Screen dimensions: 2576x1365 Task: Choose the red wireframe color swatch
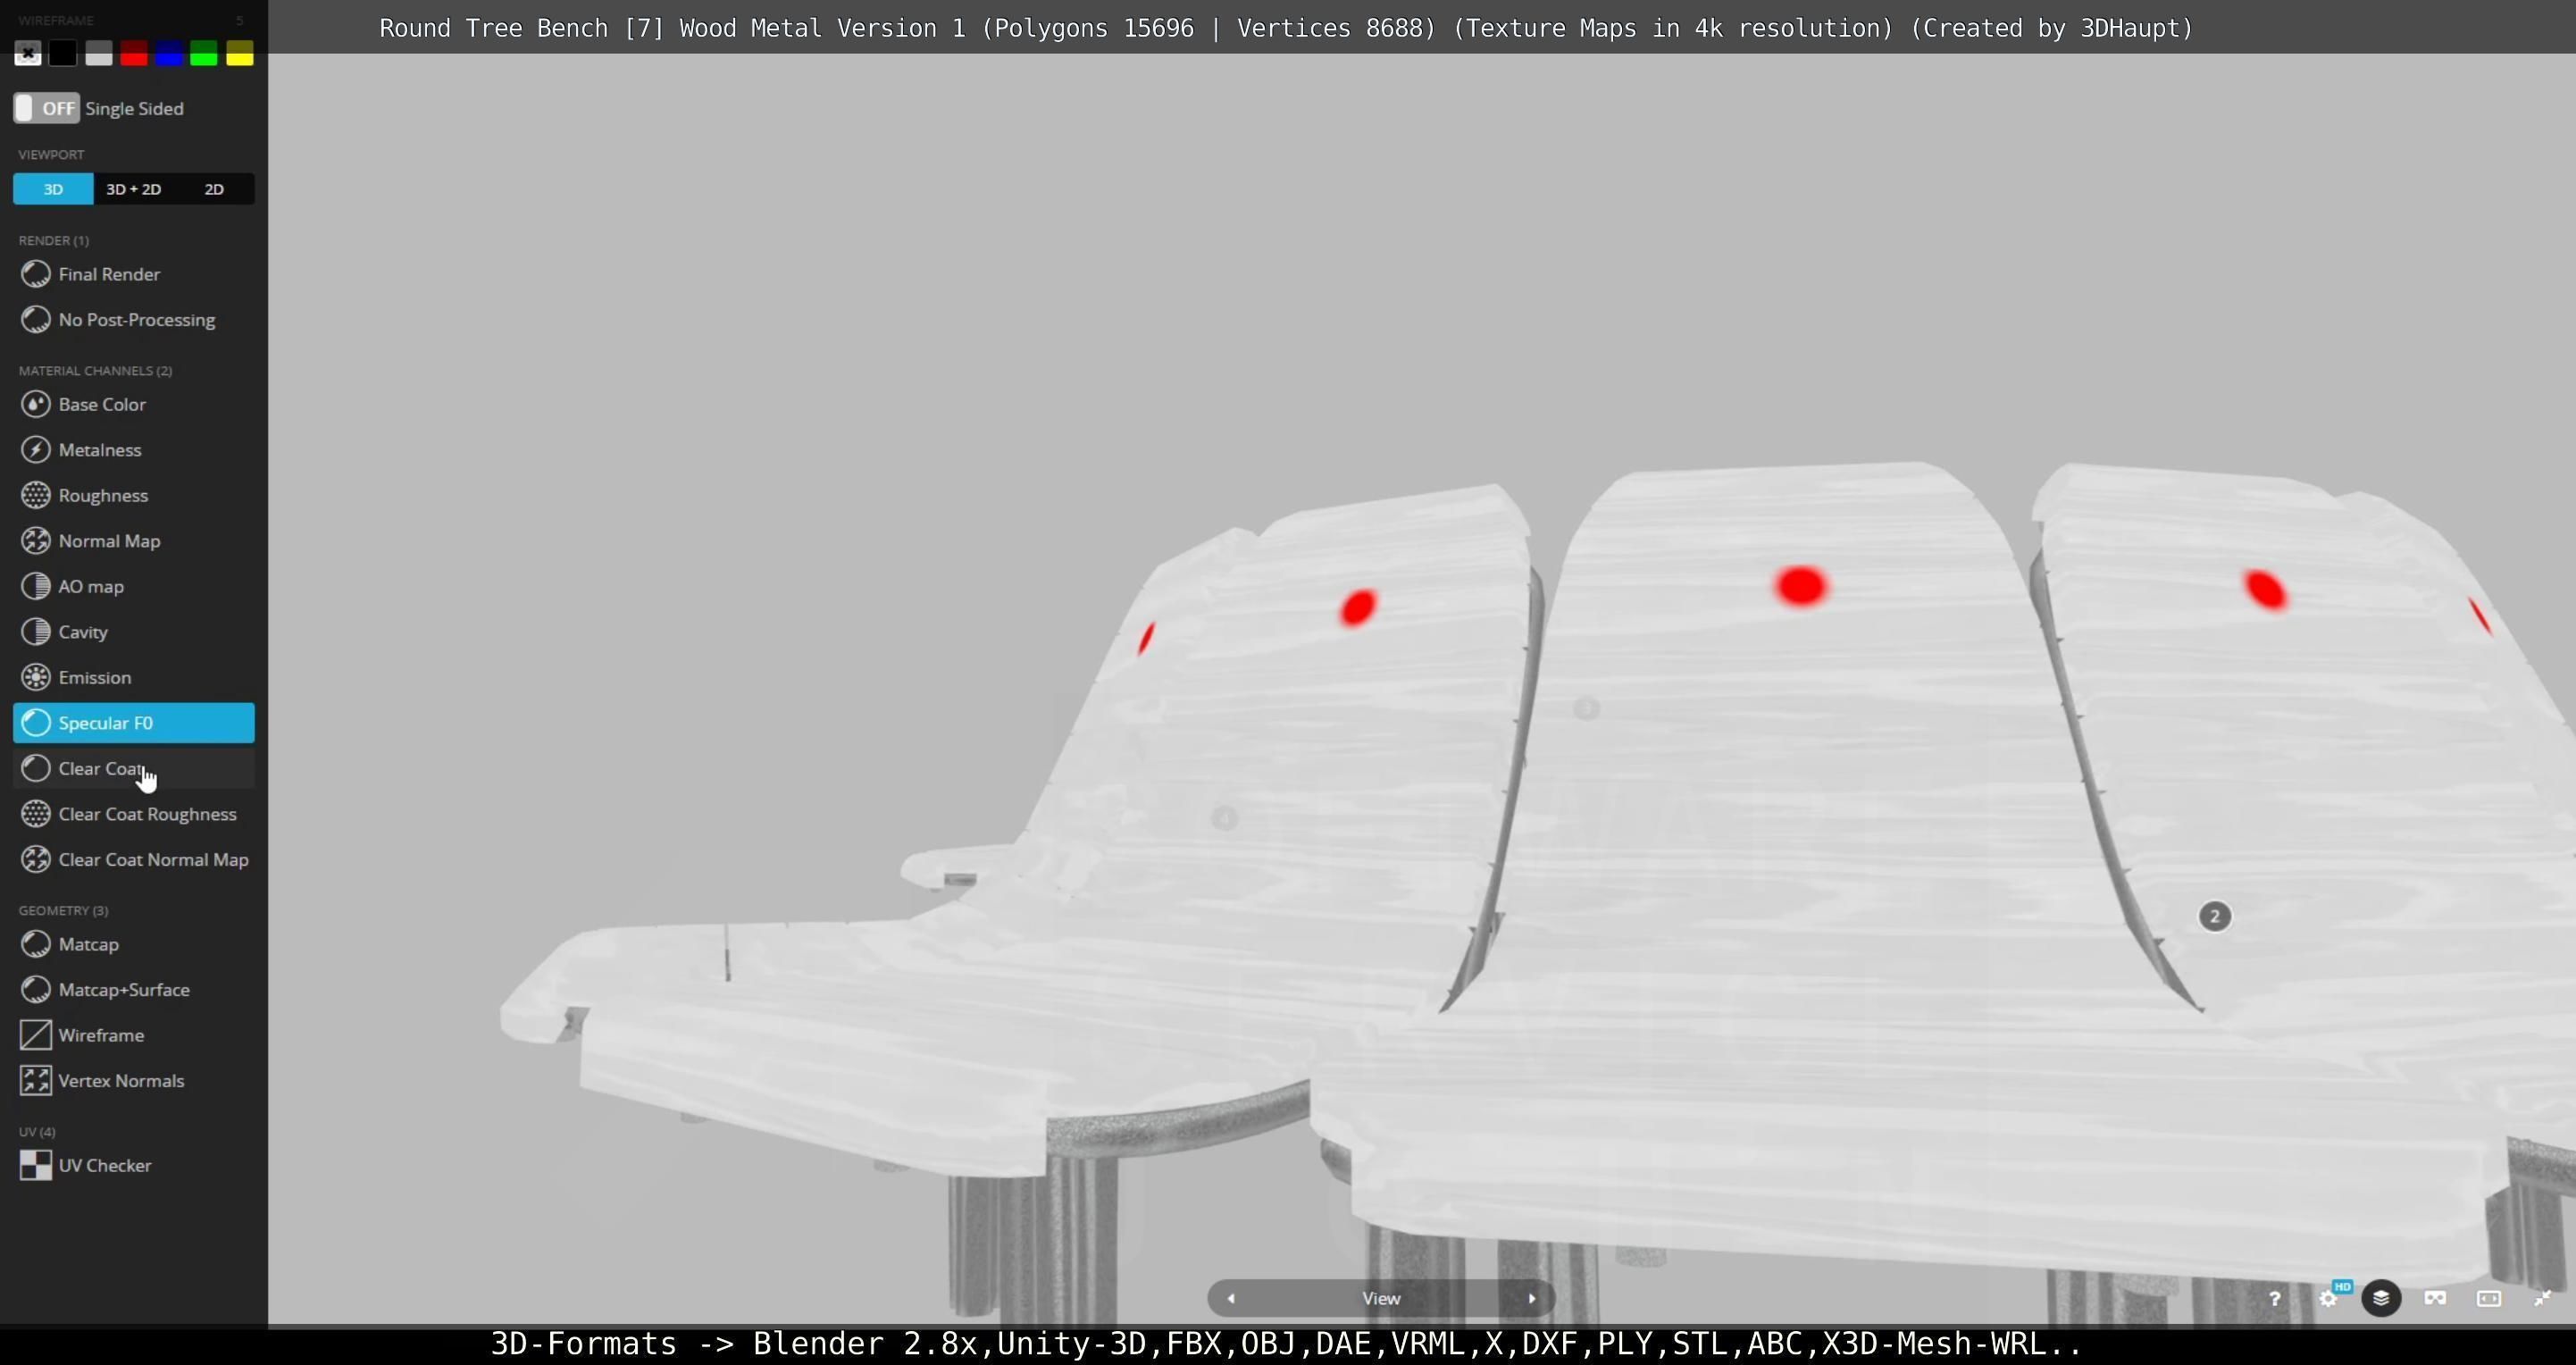tap(133, 54)
